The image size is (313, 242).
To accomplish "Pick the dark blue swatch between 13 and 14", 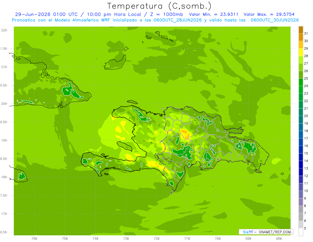I will 301,164.
